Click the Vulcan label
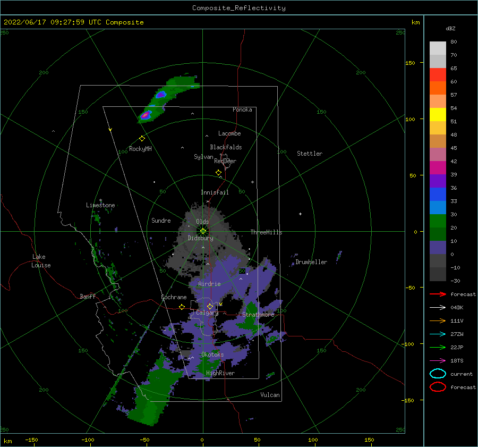The image size is (478, 447). coord(270,395)
